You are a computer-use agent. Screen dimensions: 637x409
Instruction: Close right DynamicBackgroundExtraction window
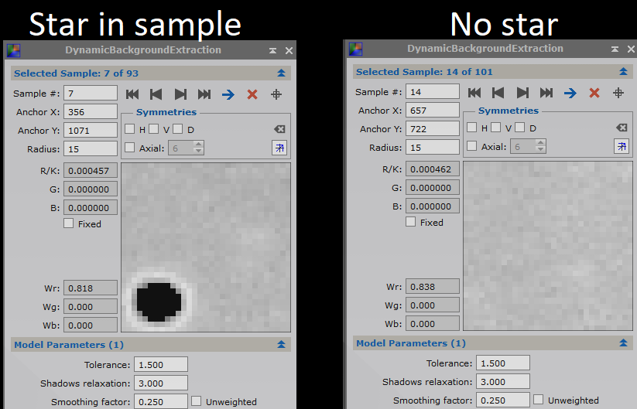click(x=631, y=49)
